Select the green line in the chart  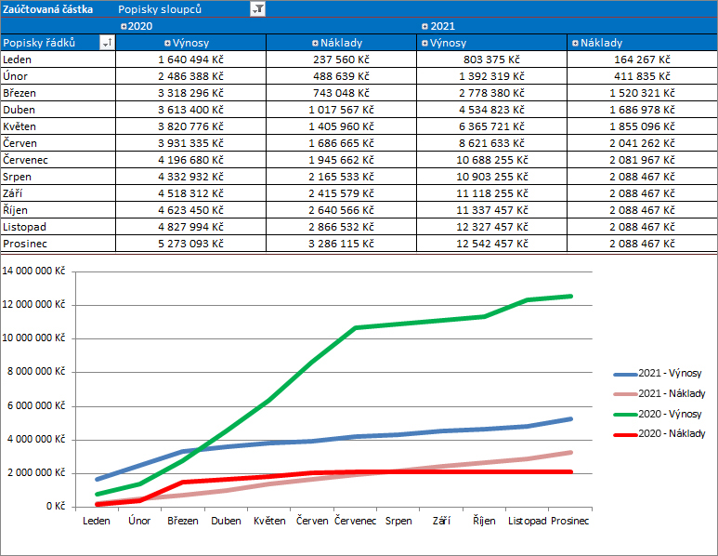coord(312,362)
